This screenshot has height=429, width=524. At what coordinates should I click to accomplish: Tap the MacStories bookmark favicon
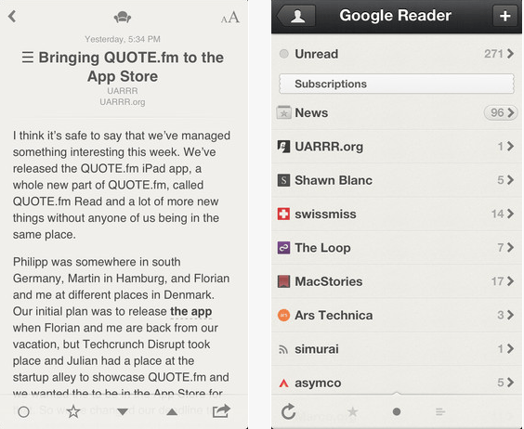coord(283,281)
